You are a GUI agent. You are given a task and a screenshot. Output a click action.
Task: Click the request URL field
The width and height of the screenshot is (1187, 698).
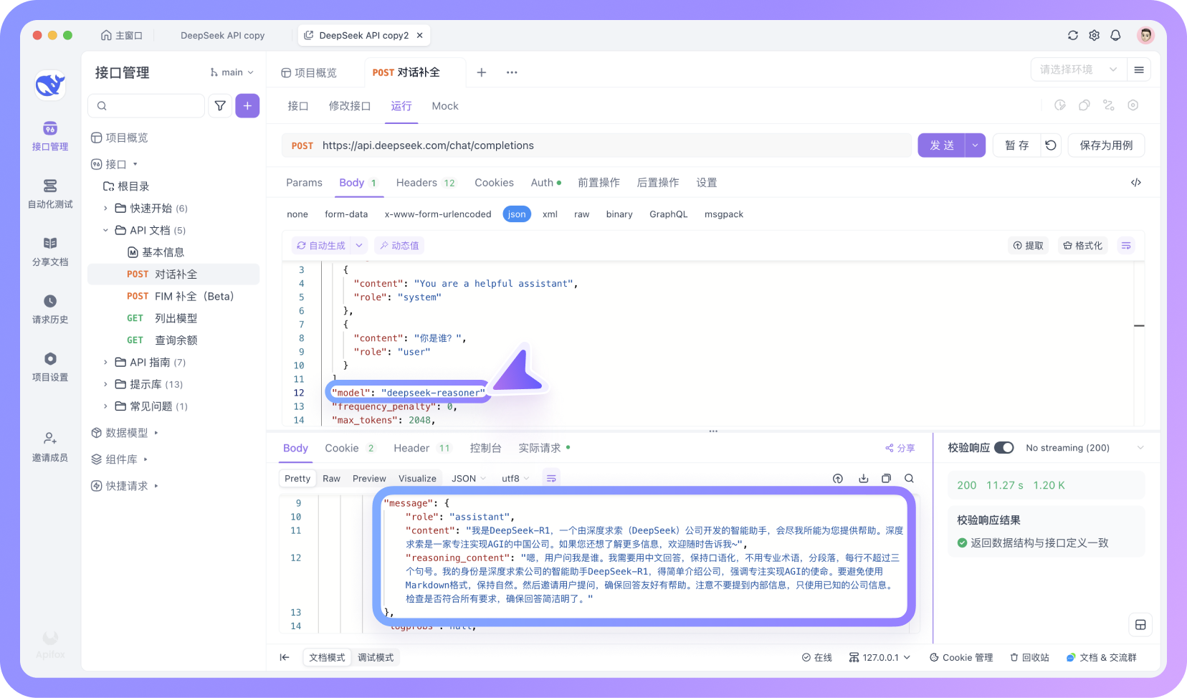pos(596,145)
